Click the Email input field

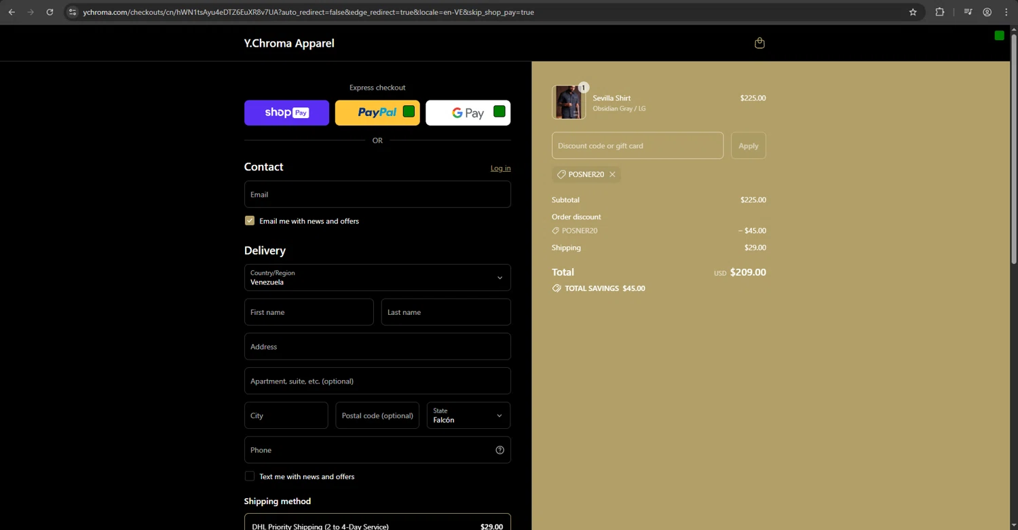coord(377,194)
